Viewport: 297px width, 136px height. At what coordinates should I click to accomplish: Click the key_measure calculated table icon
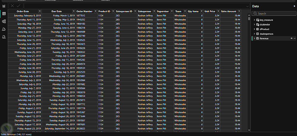pos(257,20)
